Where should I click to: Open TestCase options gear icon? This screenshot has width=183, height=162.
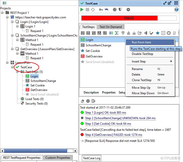[128, 10]
